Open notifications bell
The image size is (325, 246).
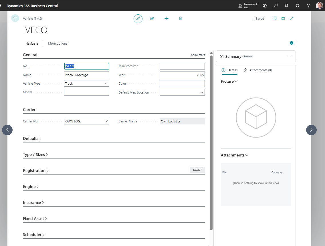click(286, 6)
